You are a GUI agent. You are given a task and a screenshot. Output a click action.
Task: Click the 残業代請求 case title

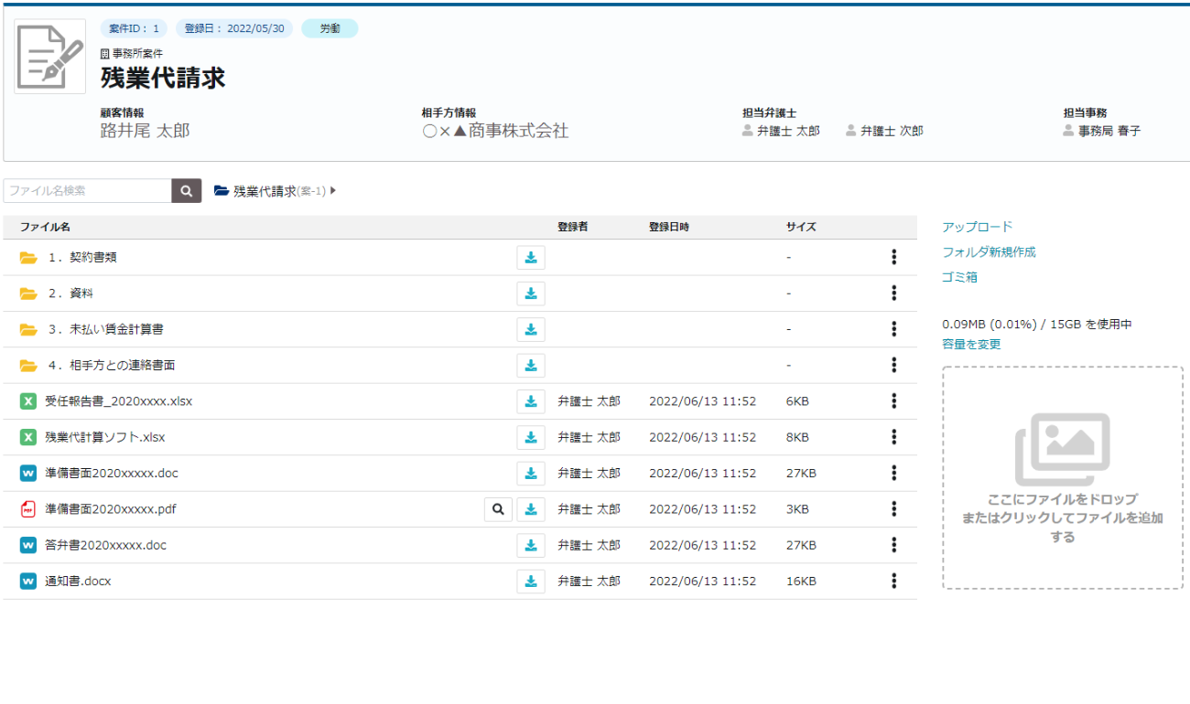(163, 78)
